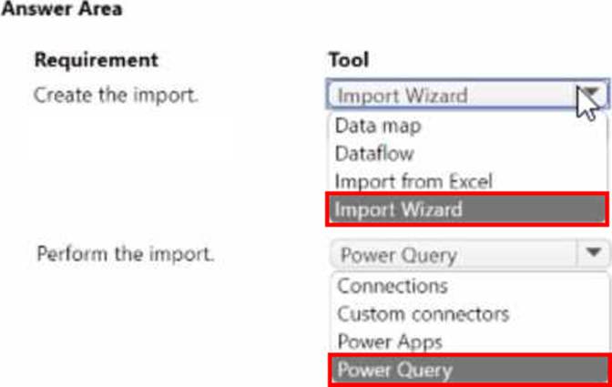Choose the Dataflow option
The width and height of the screenshot is (612, 387).
click(x=373, y=154)
